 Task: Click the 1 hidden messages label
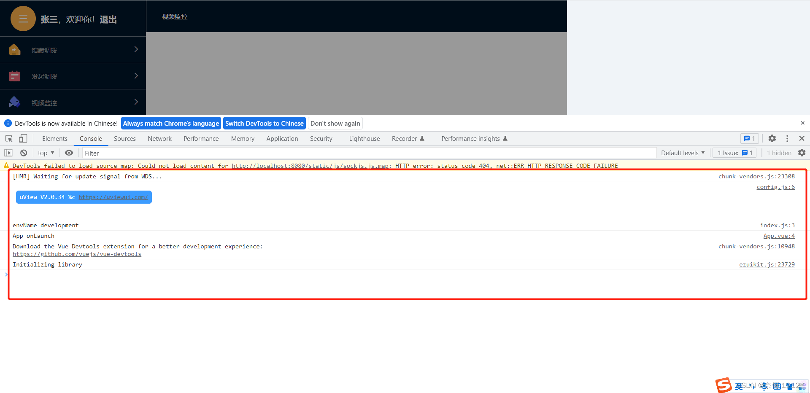[779, 153]
